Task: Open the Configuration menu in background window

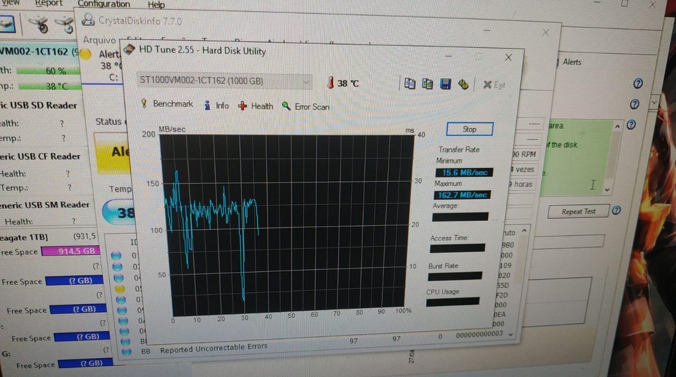Action: [104, 4]
